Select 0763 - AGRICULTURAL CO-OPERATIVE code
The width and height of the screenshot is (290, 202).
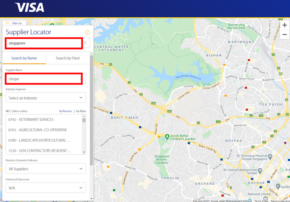[38, 130]
